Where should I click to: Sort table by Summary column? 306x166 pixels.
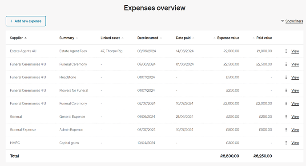pyautogui.click(x=67, y=38)
